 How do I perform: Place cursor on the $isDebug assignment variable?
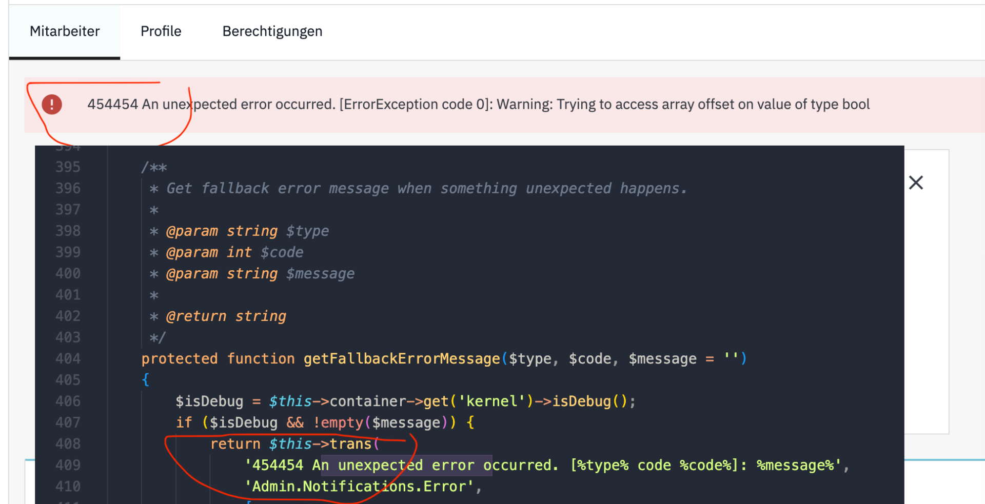point(209,401)
